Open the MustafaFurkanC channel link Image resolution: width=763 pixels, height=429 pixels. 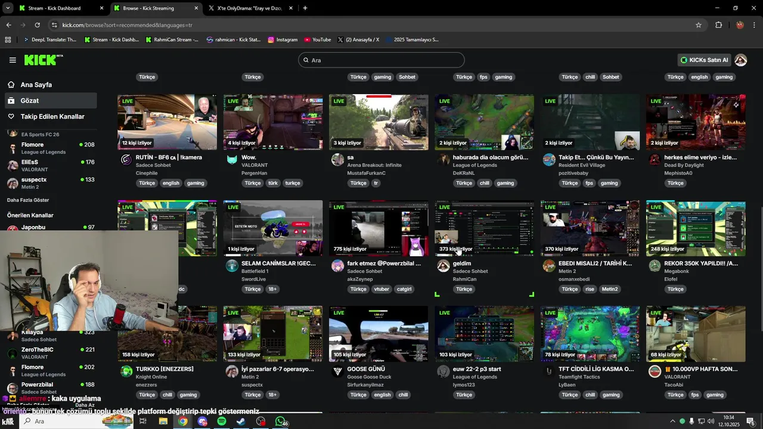pos(367,173)
